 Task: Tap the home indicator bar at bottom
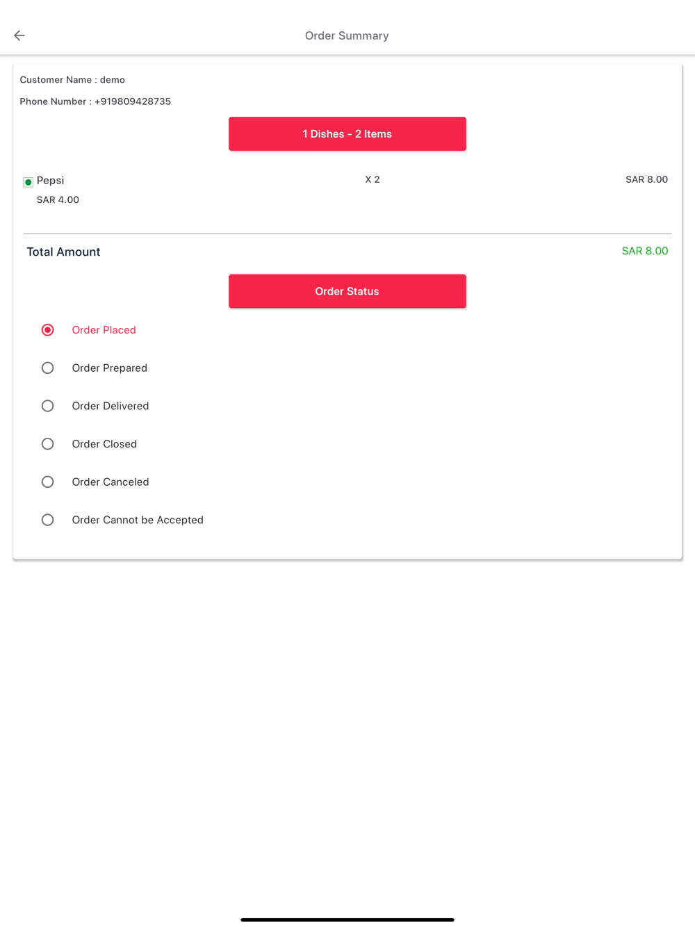347,919
